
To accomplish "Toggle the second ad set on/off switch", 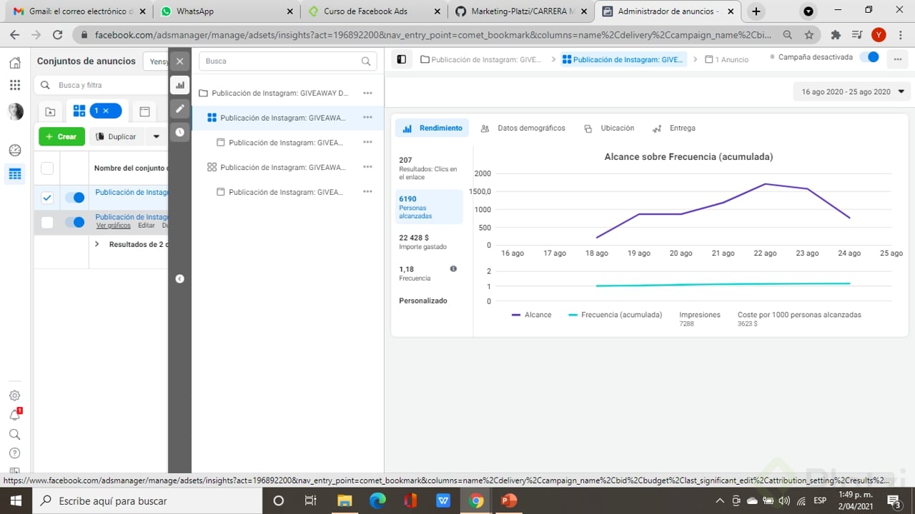I will [74, 223].
